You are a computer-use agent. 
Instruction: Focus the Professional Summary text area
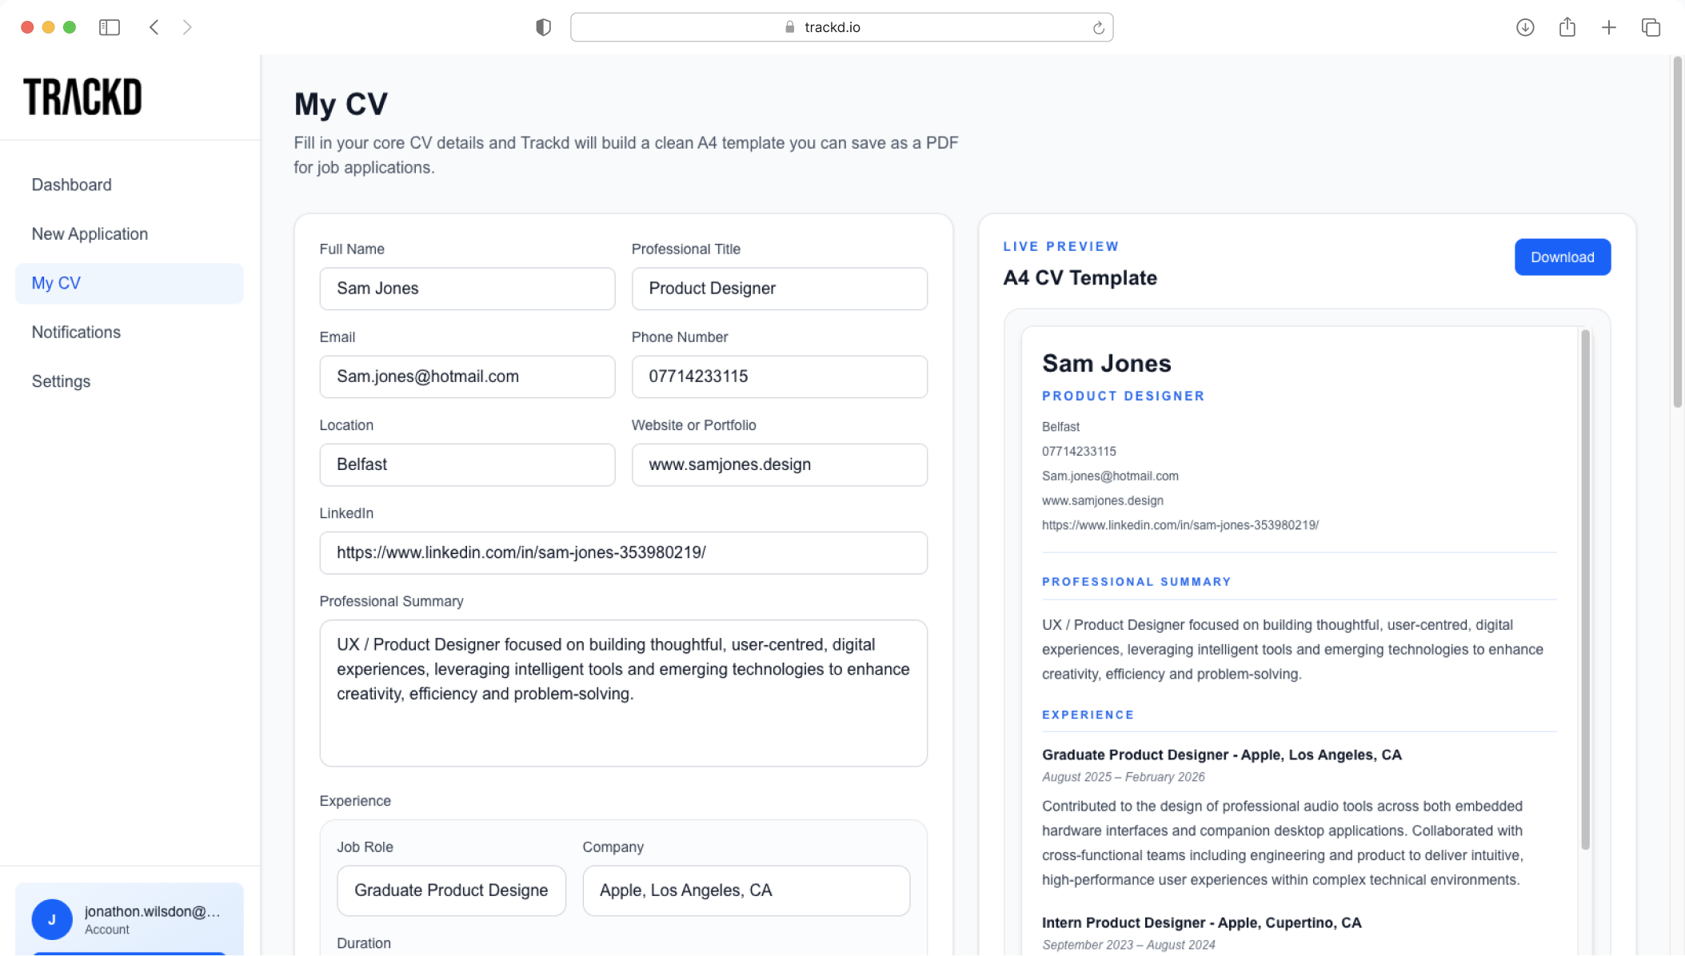(x=623, y=693)
